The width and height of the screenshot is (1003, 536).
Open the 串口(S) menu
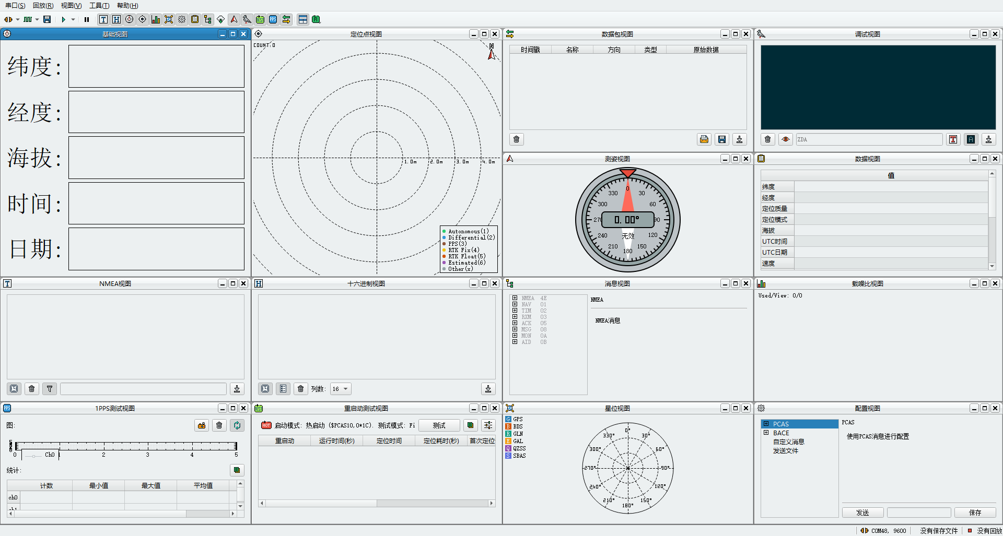[15, 6]
